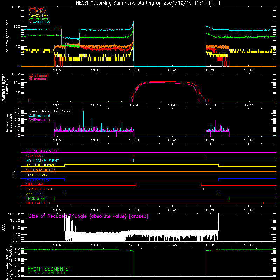Click the '1000' tick of counts/s/detector axis
This screenshot has height=280, width=280.
(x=16, y=7)
